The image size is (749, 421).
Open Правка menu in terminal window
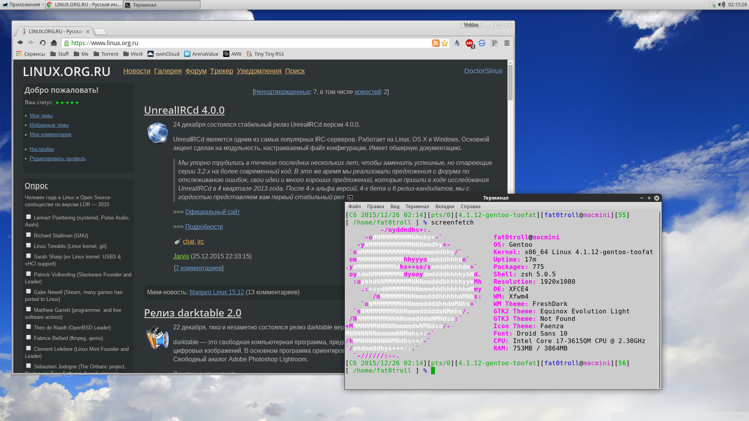(376, 206)
